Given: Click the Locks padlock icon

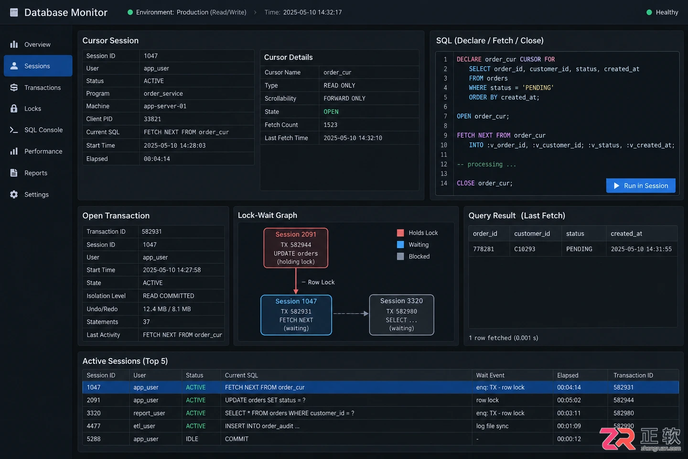Looking at the screenshot, I should (14, 109).
